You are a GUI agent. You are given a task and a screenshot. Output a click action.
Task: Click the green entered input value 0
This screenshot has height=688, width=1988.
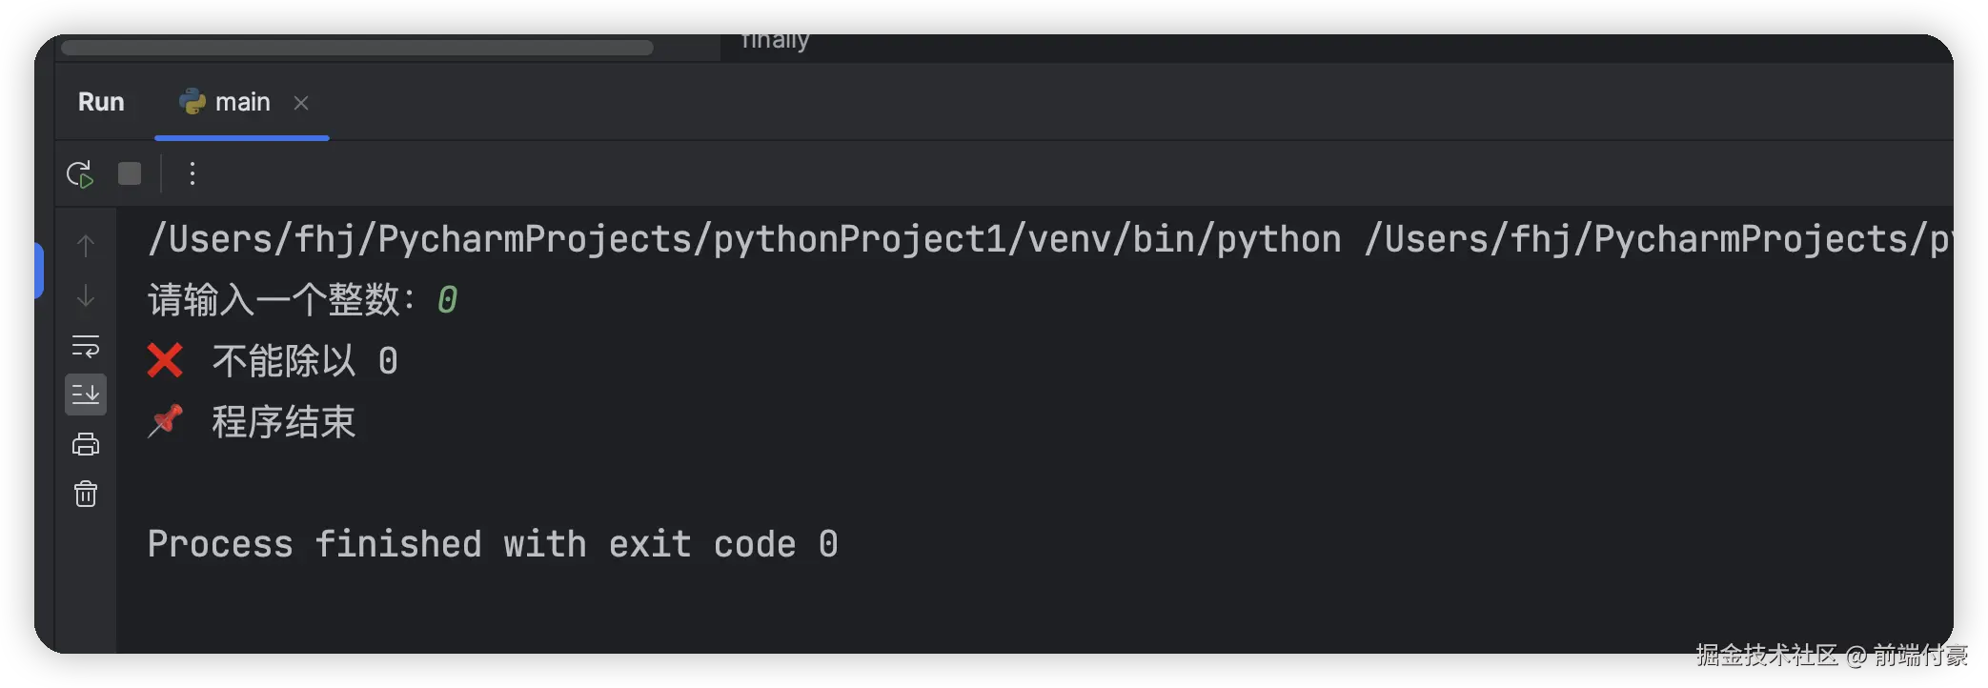[x=447, y=300]
